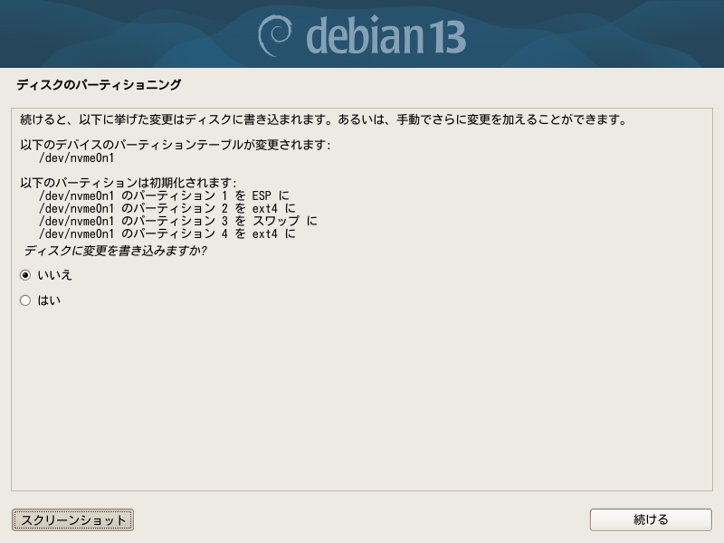Click the ディスクに変更を書き込みますか? question text
724x543 pixels.
[x=116, y=251]
